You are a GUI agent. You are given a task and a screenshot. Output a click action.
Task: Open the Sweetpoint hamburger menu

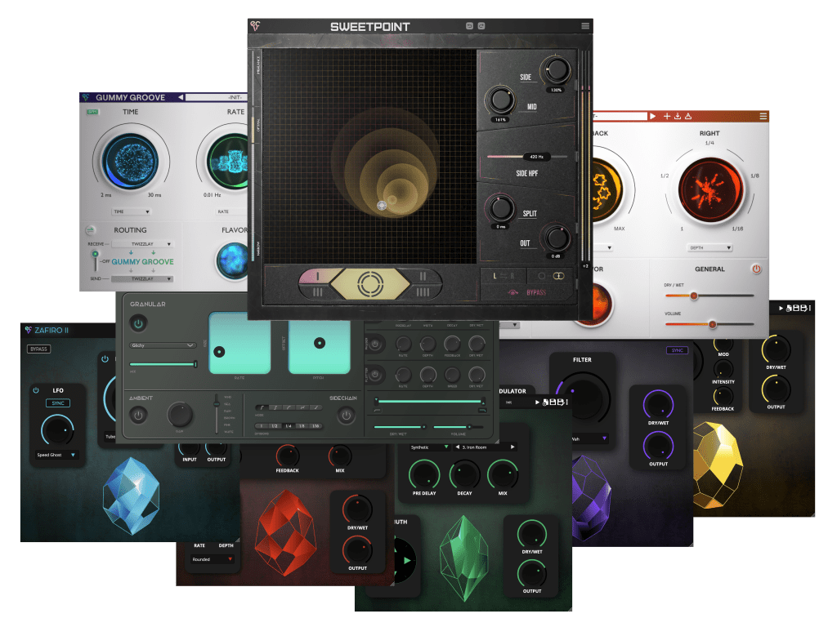point(585,25)
